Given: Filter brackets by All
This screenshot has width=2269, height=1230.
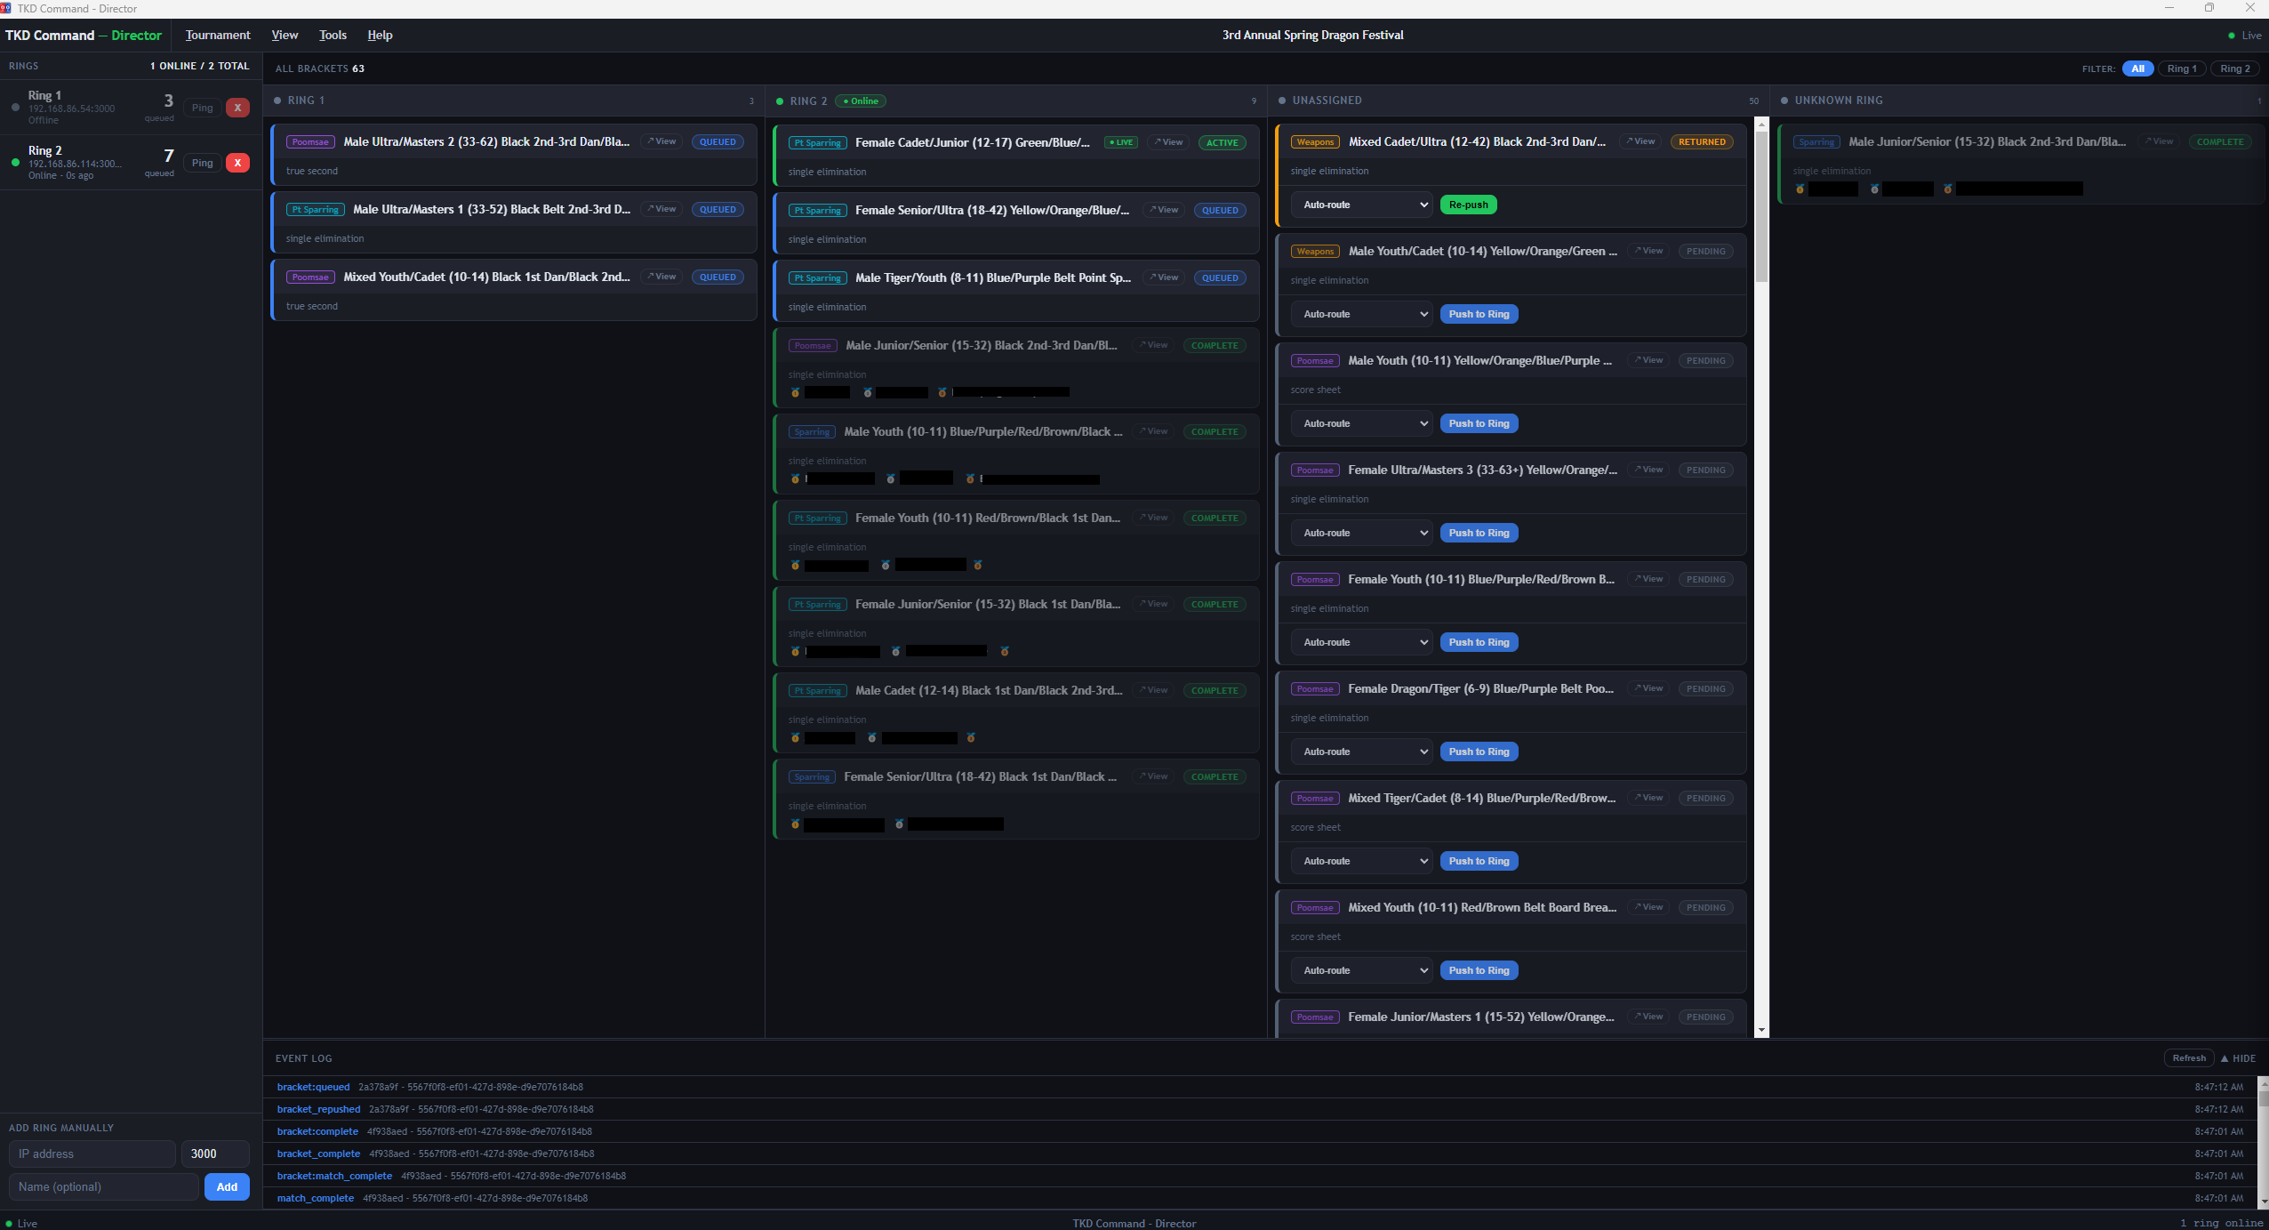Looking at the screenshot, I should coord(2137,68).
